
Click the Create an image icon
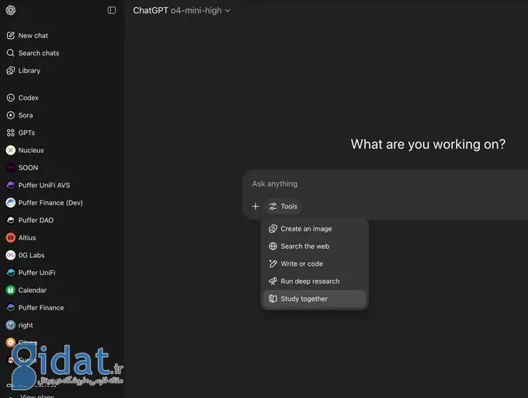(x=273, y=229)
